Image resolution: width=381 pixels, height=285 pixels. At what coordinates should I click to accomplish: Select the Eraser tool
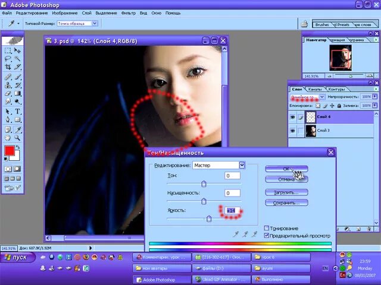coord(8,93)
